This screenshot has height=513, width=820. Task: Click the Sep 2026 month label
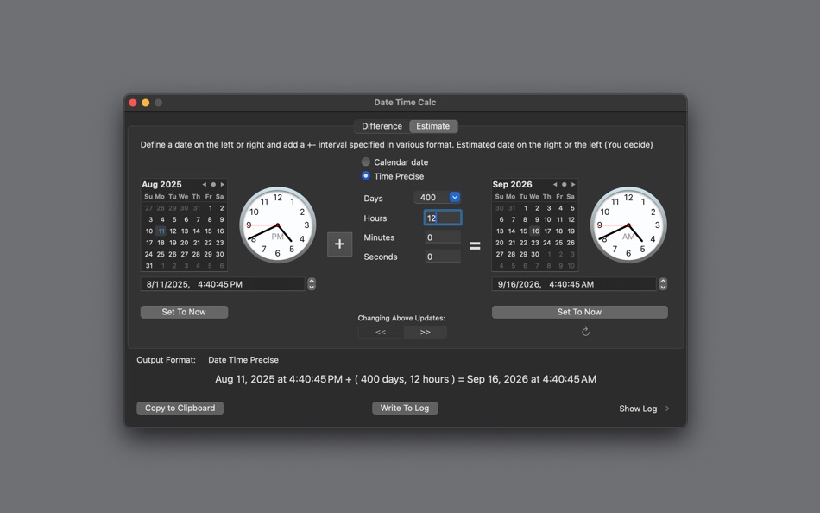[512, 184]
